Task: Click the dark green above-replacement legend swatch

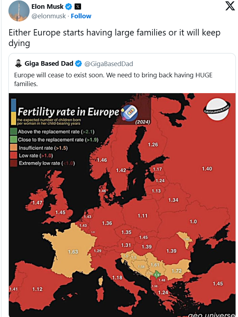Action: (14, 131)
